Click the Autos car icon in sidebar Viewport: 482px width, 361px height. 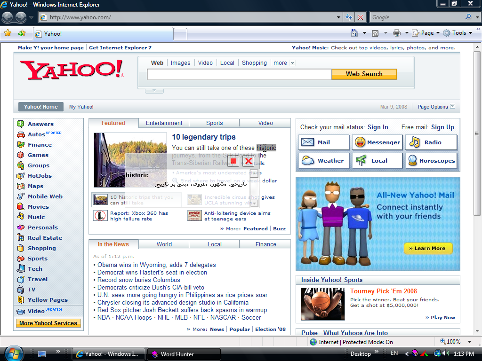coord(21,134)
